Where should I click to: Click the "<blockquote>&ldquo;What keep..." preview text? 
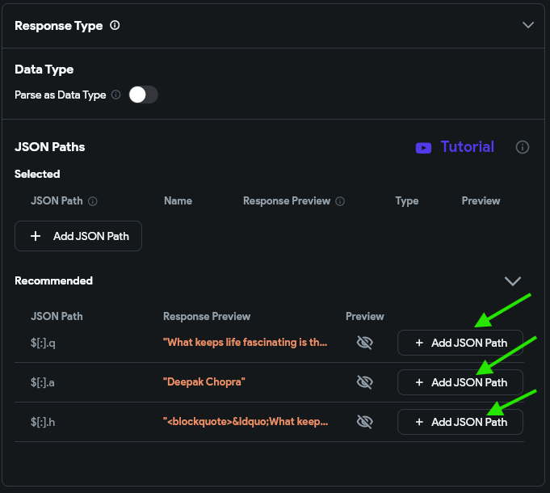(246, 421)
